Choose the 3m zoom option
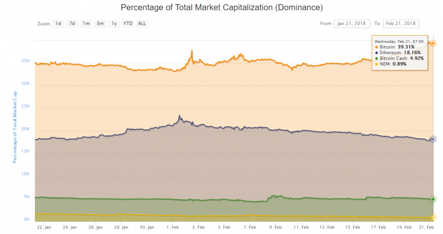Viewport: 443px width, 234px height. tap(100, 24)
